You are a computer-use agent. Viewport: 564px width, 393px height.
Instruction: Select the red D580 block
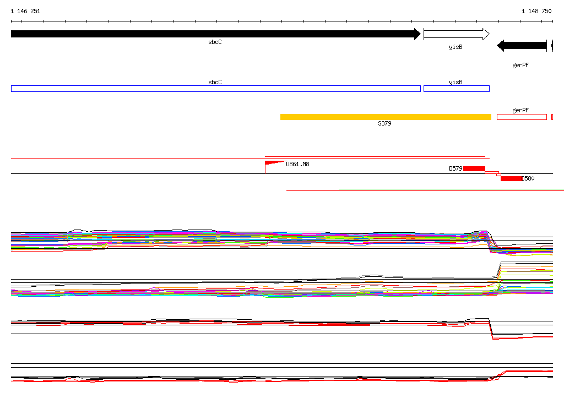tap(511, 178)
